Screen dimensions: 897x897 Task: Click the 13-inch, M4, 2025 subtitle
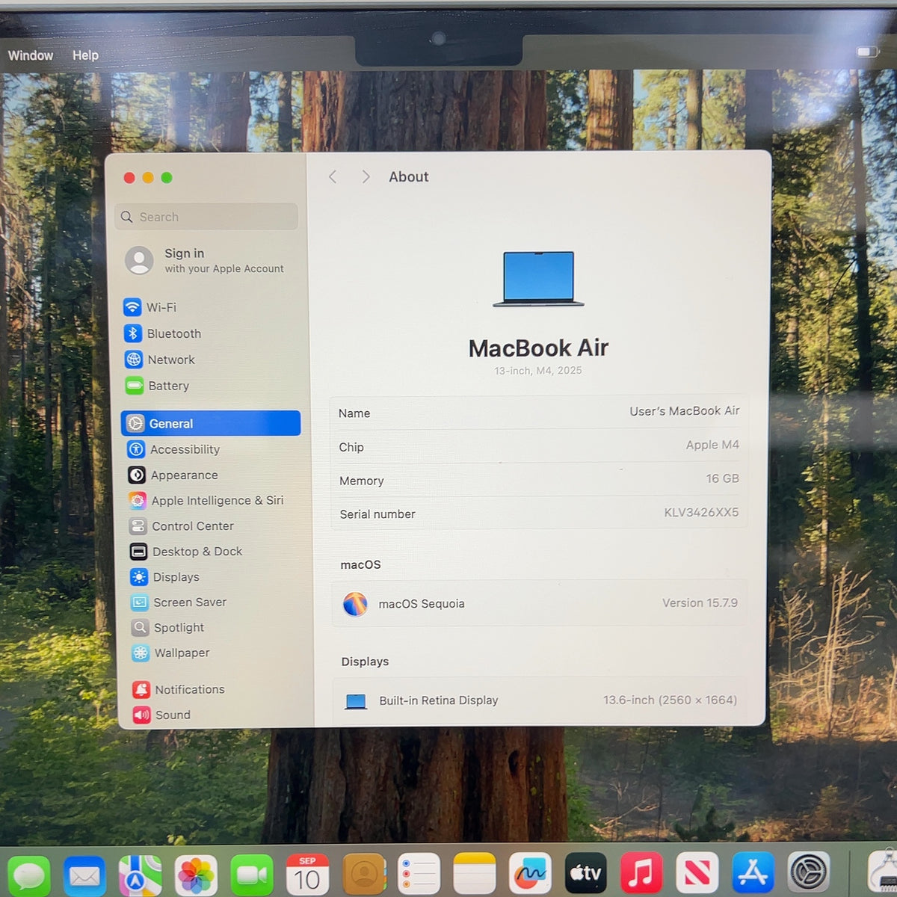pos(537,370)
